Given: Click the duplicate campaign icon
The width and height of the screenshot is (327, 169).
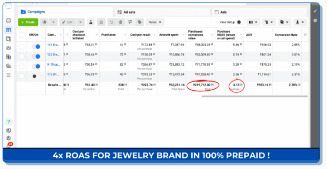Looking at the screenshot, I should (x=45, y=22).
